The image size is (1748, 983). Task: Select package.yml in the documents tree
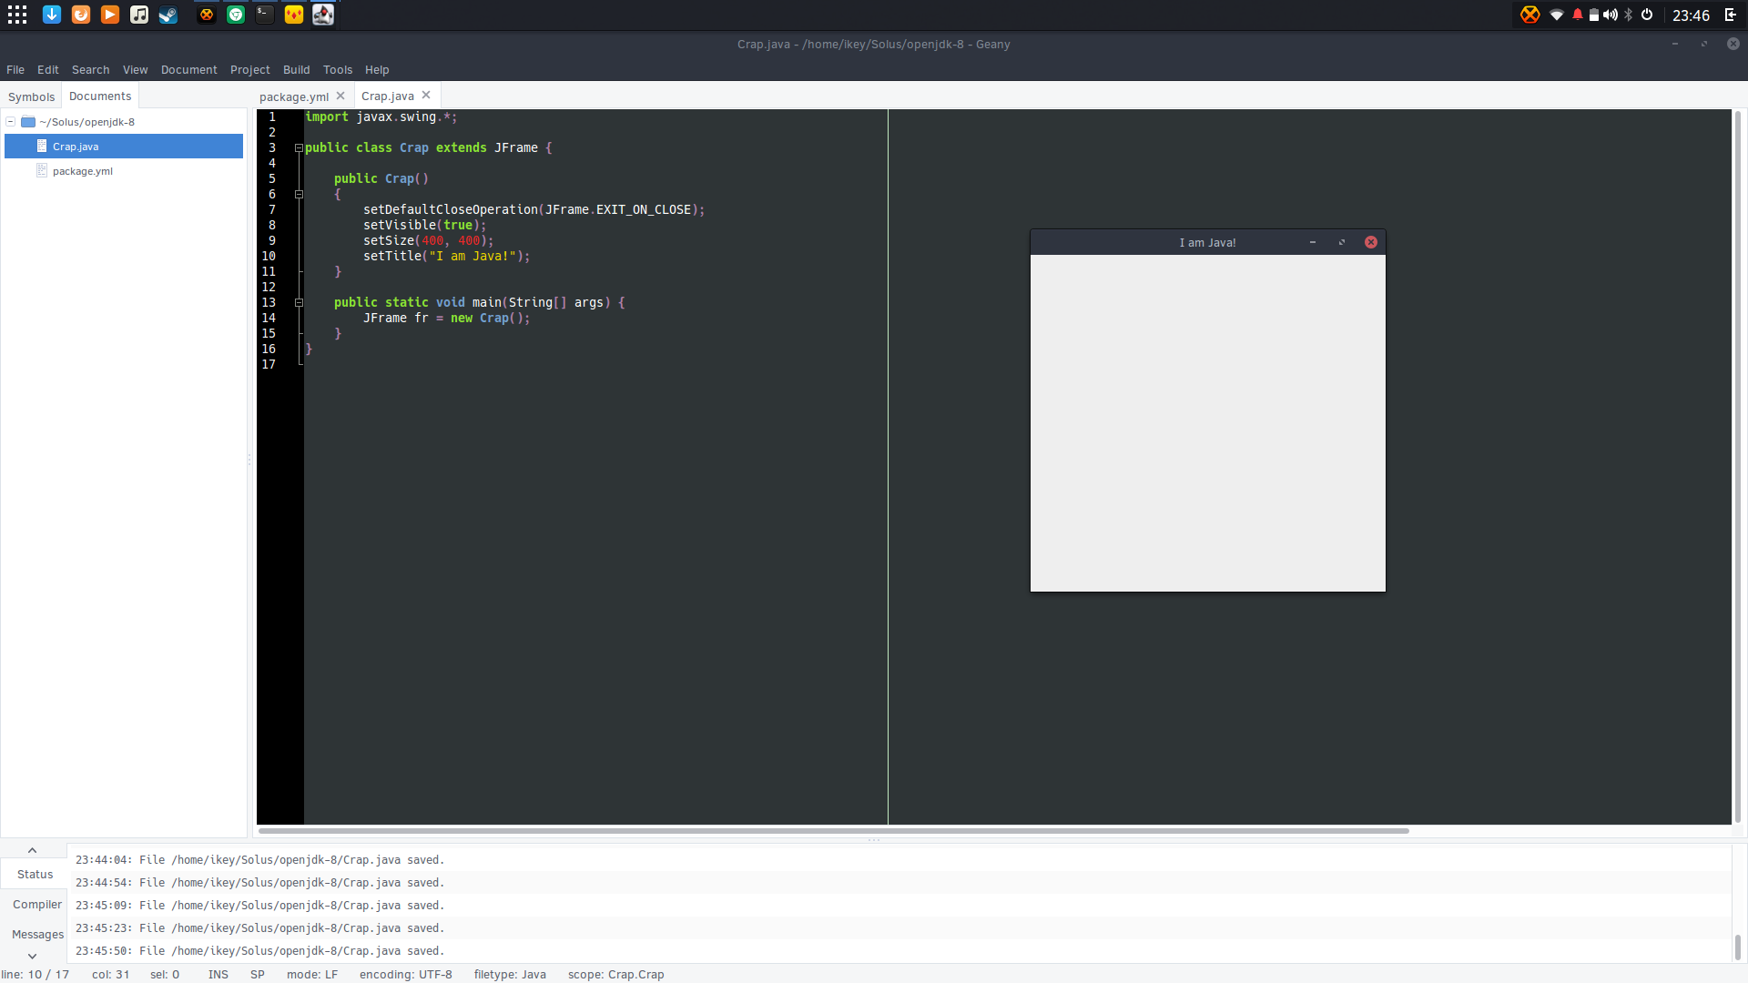pyautogui.click(x=124, y=171)
